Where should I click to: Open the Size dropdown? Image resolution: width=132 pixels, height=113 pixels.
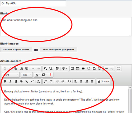click(x=27, y=75)
